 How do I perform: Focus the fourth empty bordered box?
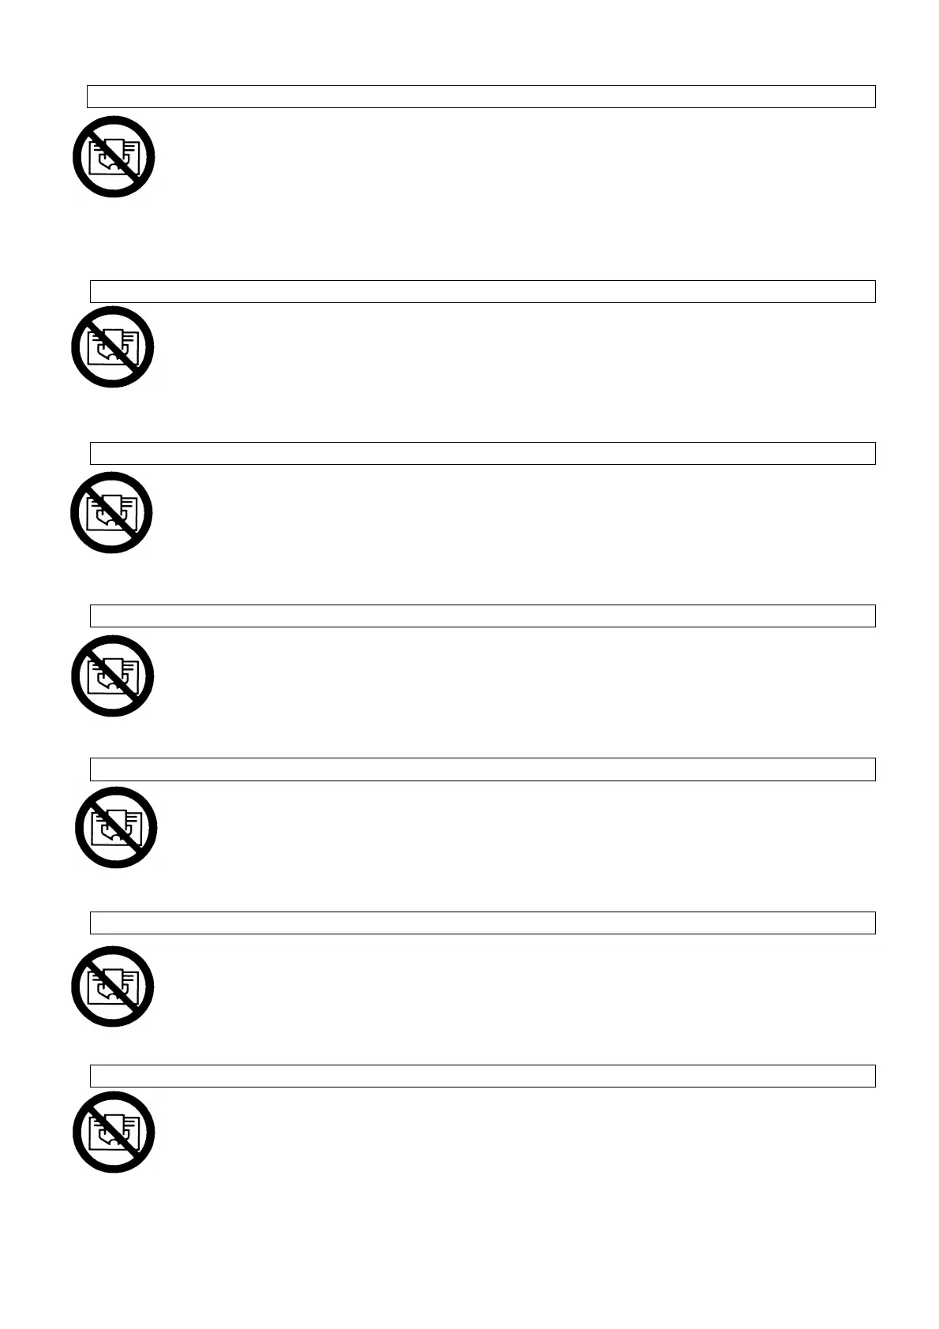[483, 616]
